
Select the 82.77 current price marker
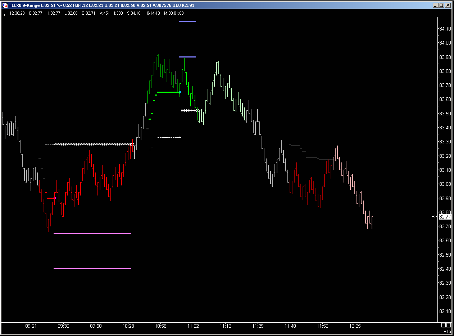point(445,217)
